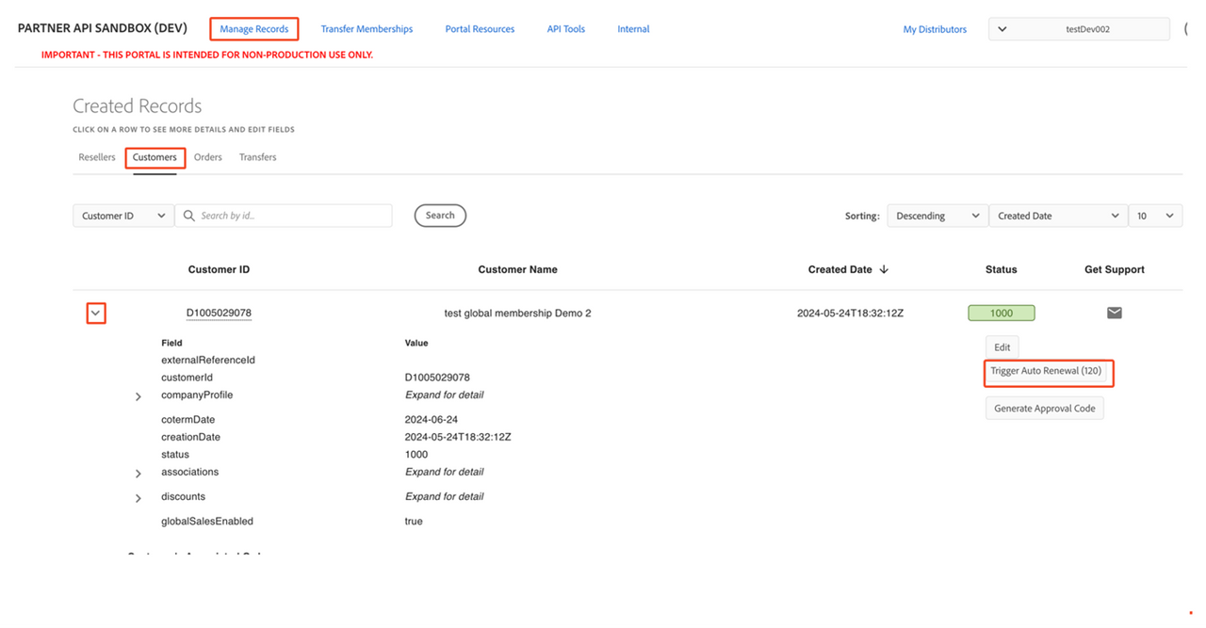
Task: Open the Created Date sort field dropdown
Action: (x=1057, y=216)
